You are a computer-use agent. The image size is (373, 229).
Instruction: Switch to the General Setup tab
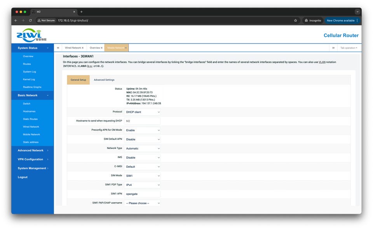click(x=78, y=80)
